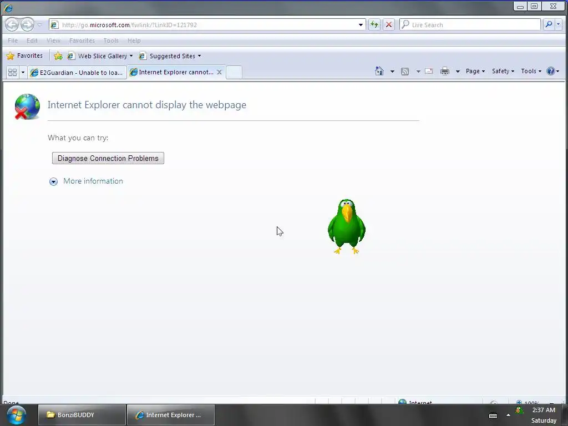
Task: Open the Help menu
Action: coord(134,40)
